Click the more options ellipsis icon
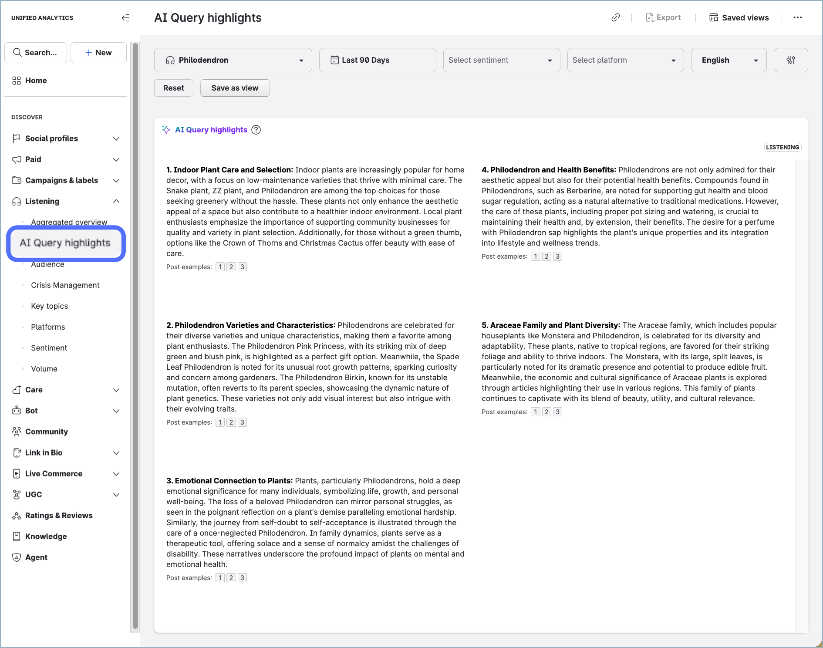 click(797, 17)
